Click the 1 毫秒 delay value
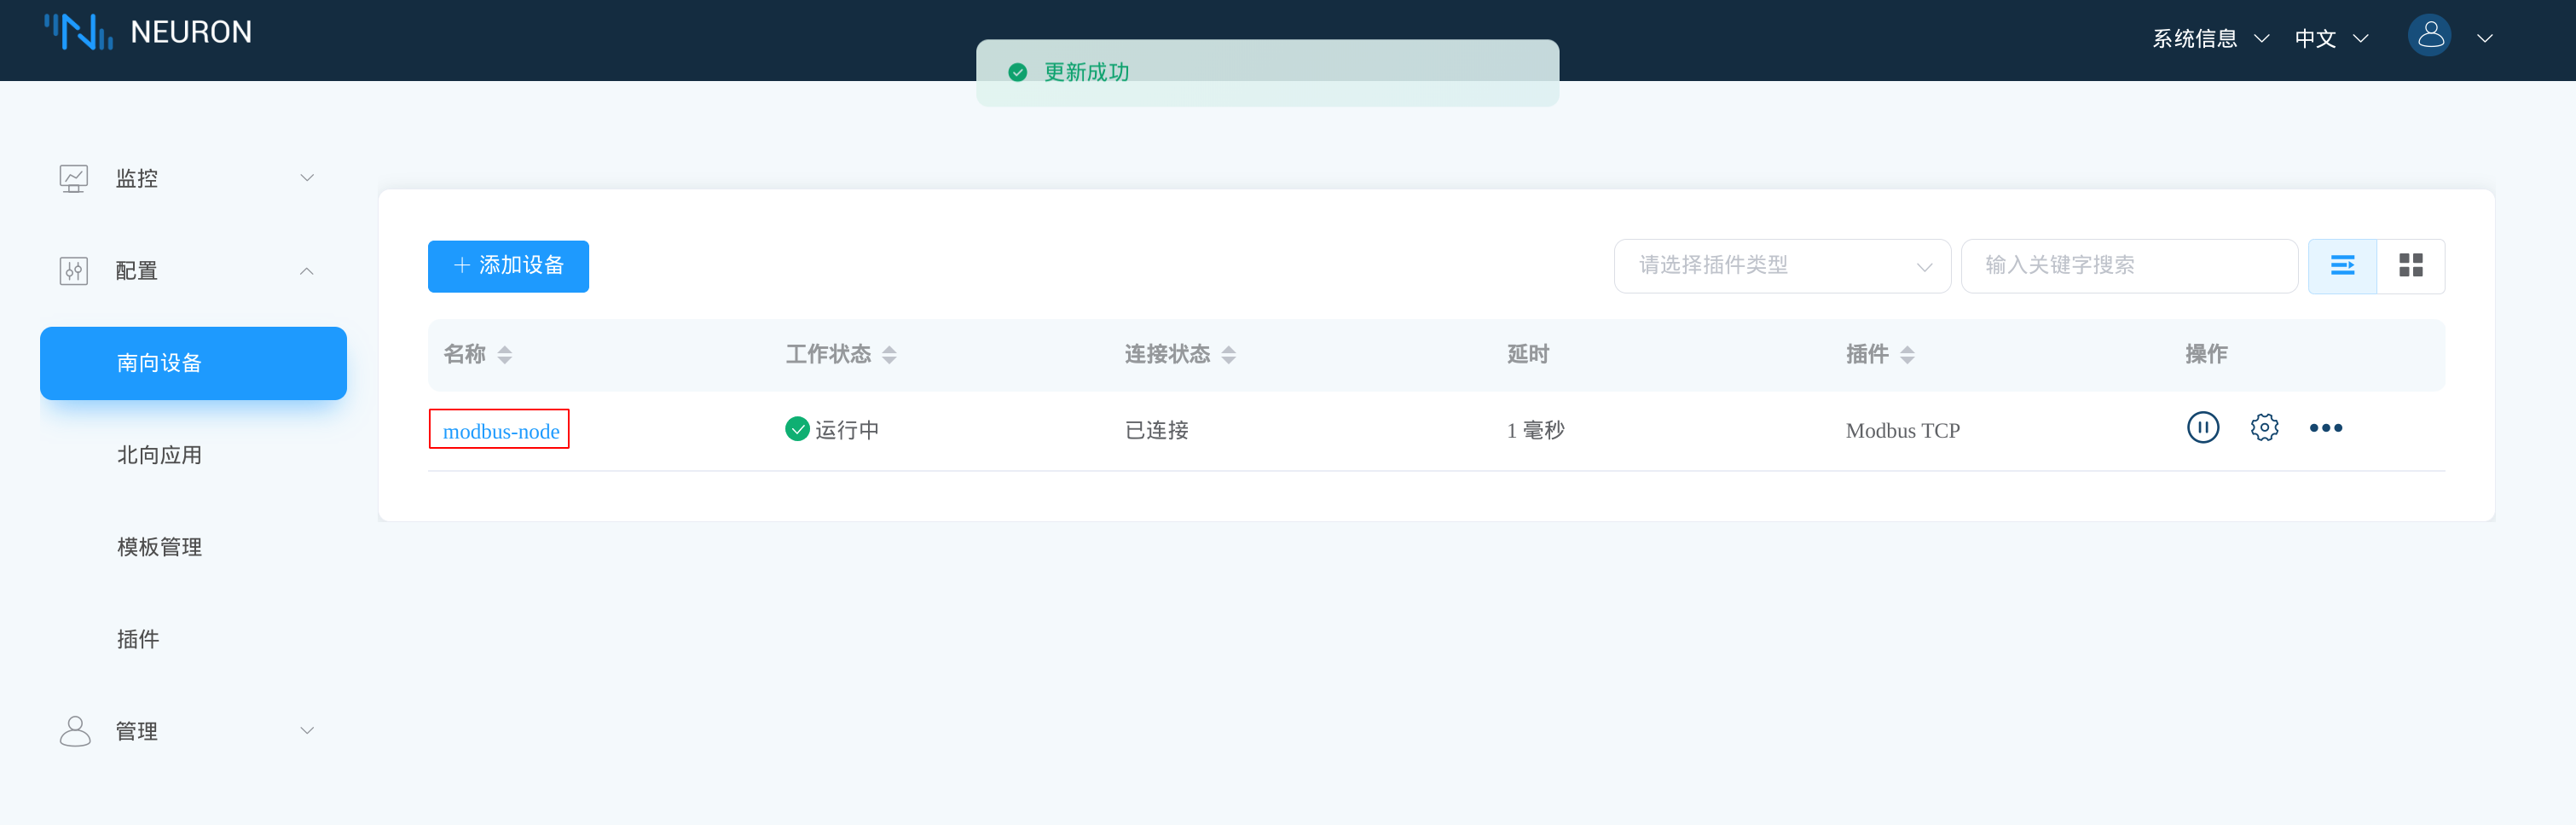Viewport: 2576px width, 825px height. pos(1535,430)
